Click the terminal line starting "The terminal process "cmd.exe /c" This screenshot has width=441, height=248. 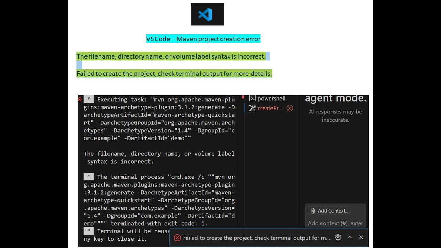point(166,177)
